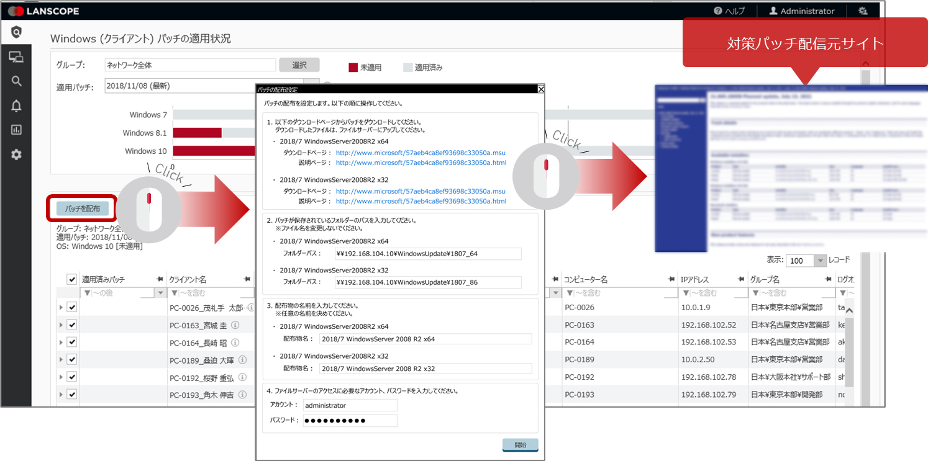This screenshot has width=928, height=461.
Task: Expand the PC-0193 row
Action: [x=61, y=394]
